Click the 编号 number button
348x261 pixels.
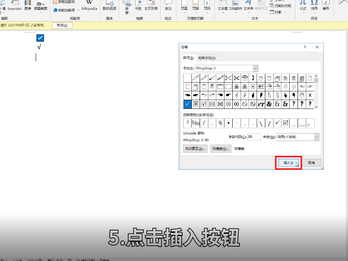[326, 6]
